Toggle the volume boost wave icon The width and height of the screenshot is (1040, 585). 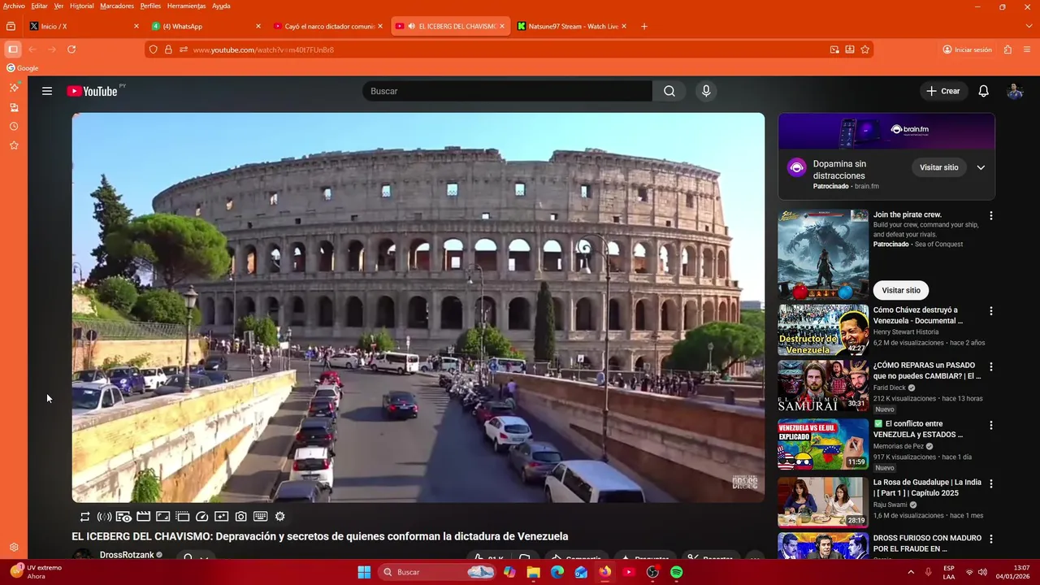[104, 517]
